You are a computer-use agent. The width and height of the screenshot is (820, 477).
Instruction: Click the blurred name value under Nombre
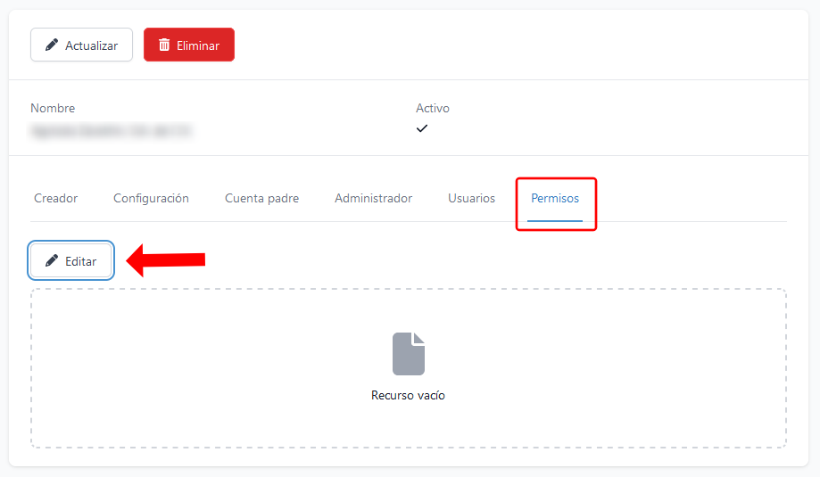(x=111, y=131)
